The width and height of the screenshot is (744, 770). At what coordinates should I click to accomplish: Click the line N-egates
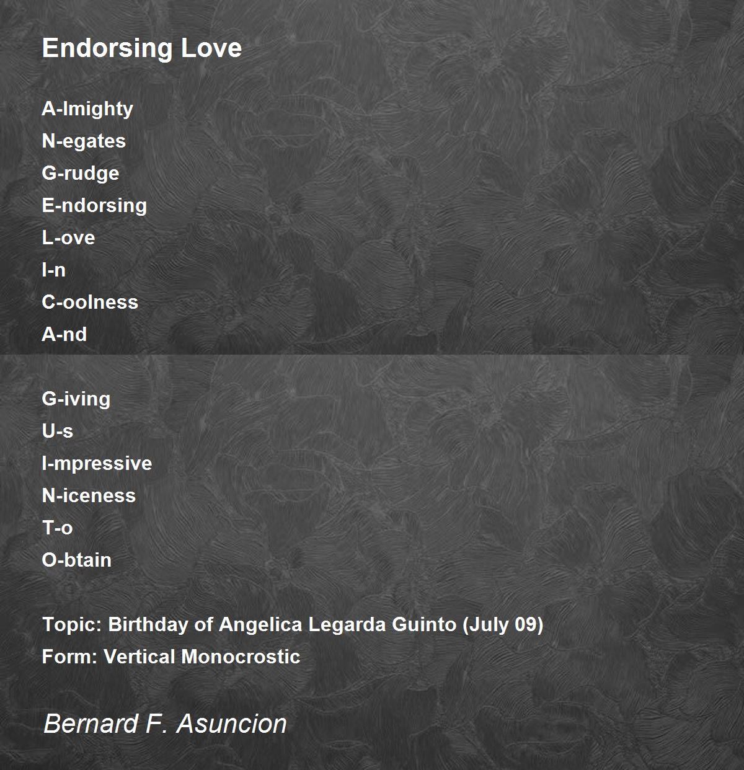84,141
